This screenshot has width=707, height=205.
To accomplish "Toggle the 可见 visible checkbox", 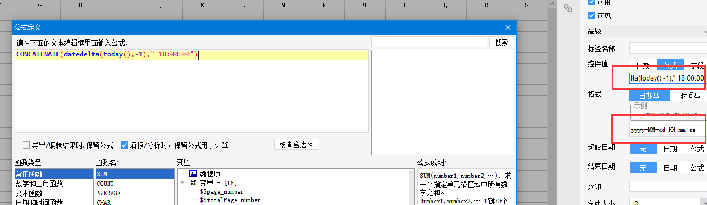I will click(591, 16).
